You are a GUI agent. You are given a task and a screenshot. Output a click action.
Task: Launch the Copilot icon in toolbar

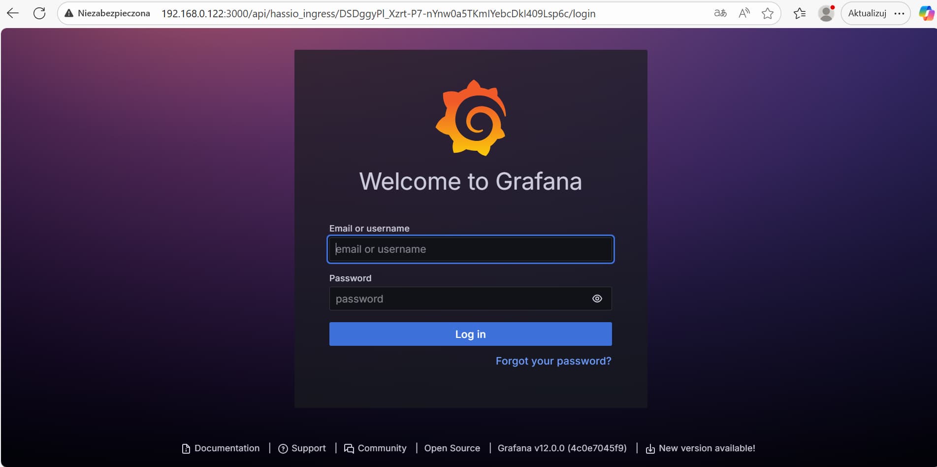pyautogui.click(x=926, y=13)
